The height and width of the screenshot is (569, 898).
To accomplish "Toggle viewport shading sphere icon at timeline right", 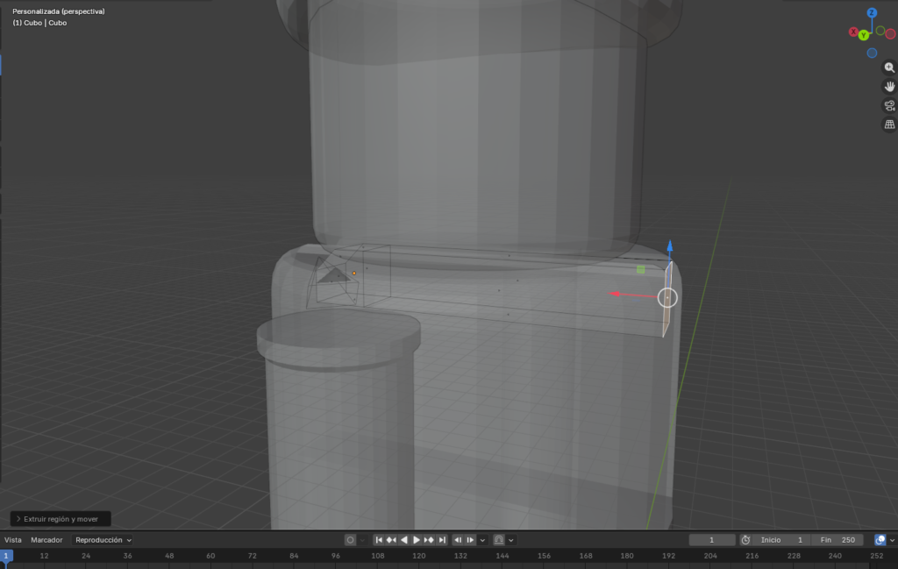I will coord(881,540).
